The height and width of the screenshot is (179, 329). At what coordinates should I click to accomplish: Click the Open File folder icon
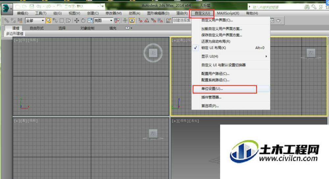tap(25, 7)
